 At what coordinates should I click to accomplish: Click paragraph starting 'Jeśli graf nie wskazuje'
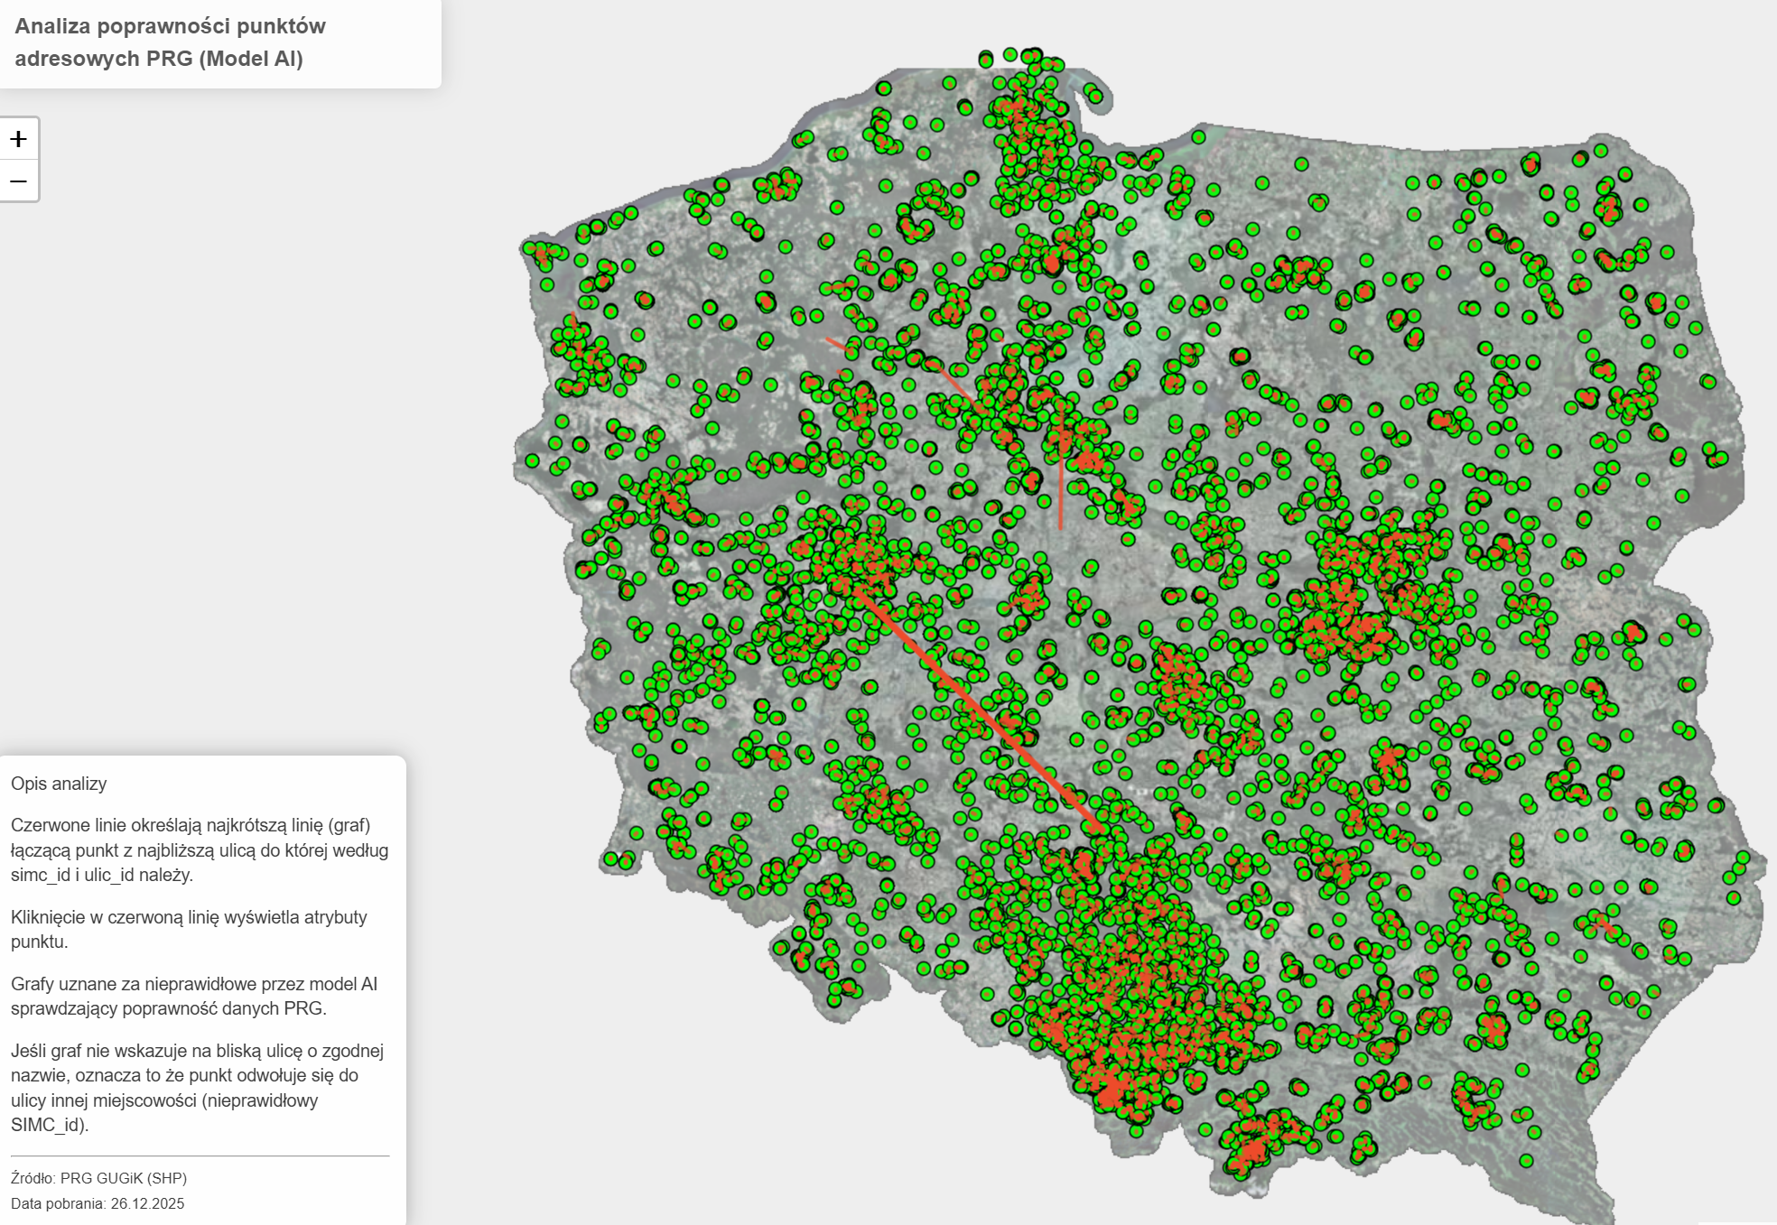pyautogui.click(x=197, y=1088)
